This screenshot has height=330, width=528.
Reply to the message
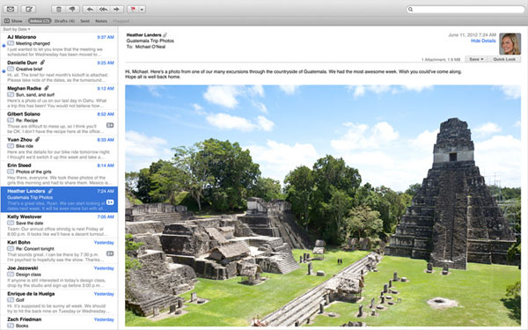click(x=90, y=9)
